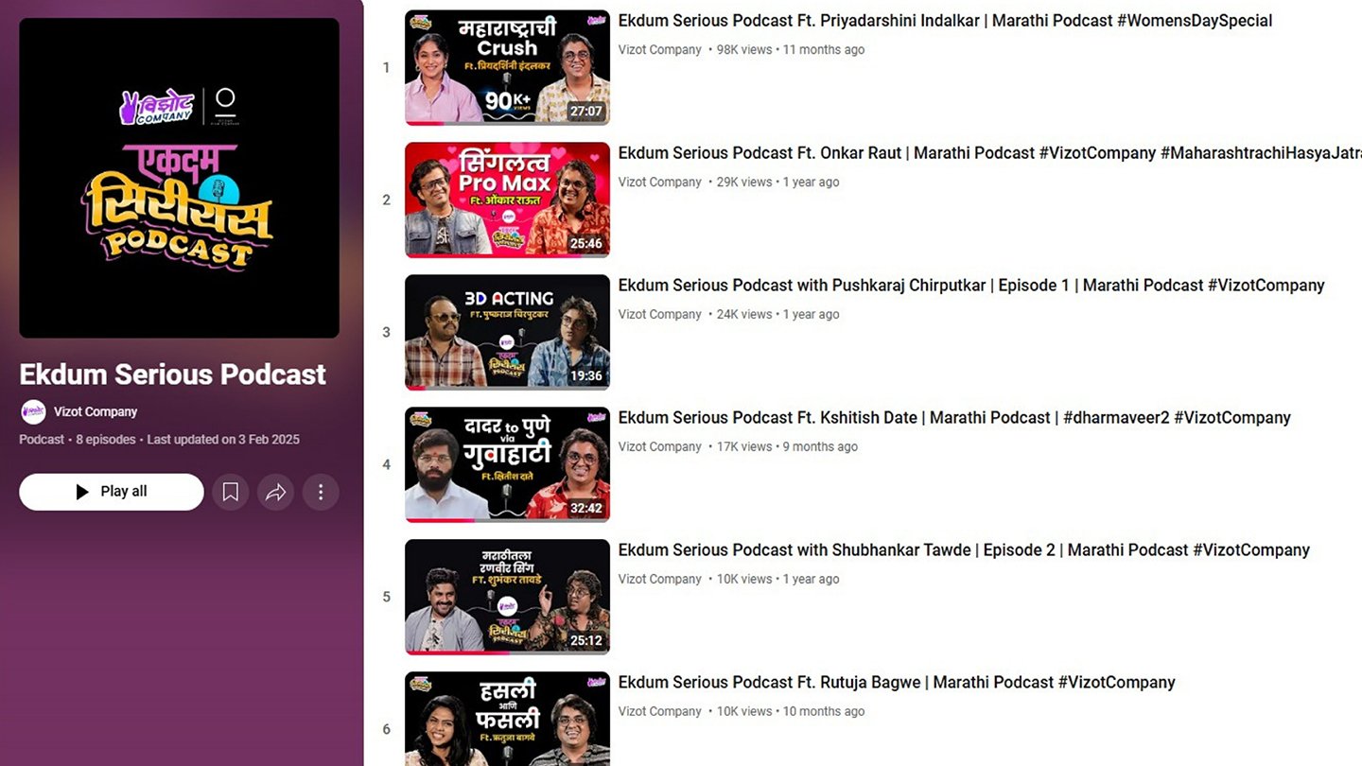Click the "29K views" text

coord(744,182)
